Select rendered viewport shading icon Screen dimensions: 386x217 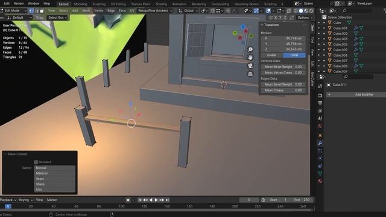(x=311, y=11)
